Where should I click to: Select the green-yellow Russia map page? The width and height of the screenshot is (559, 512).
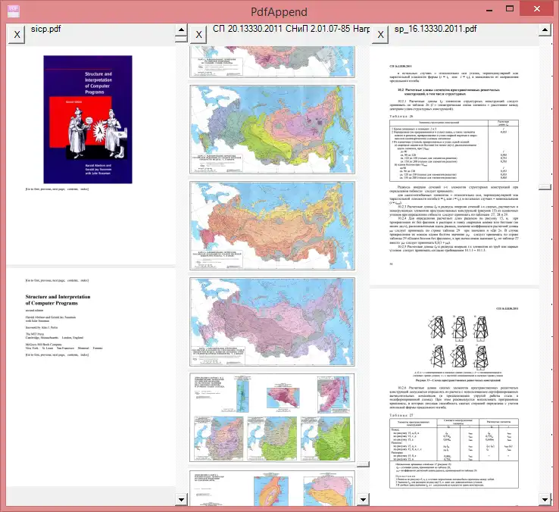[x=273, y=130]
